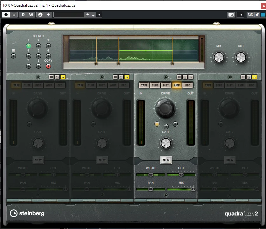Select scene 8

tap(38, 66)
